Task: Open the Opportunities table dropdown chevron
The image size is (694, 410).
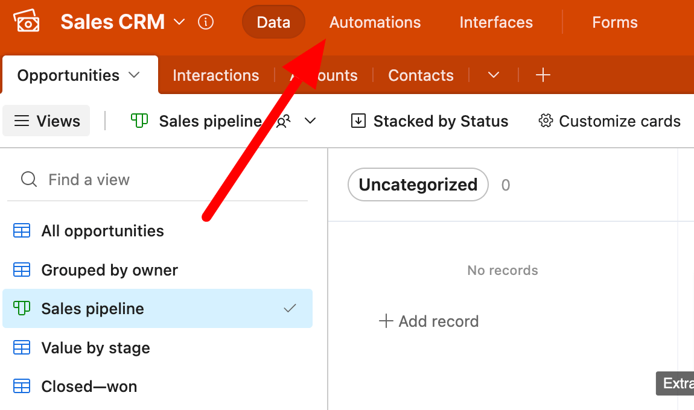Action: [x=134, y=75]
